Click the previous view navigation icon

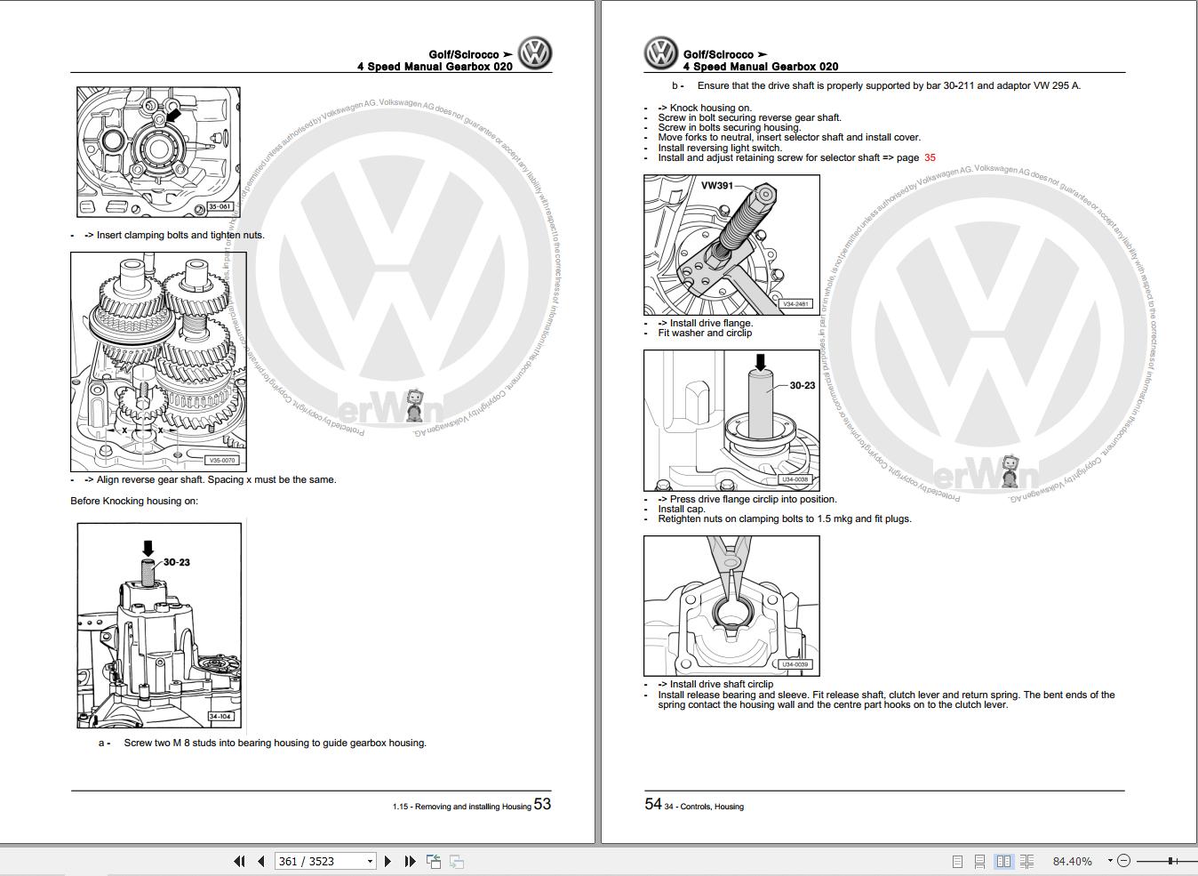pos(434,861)
